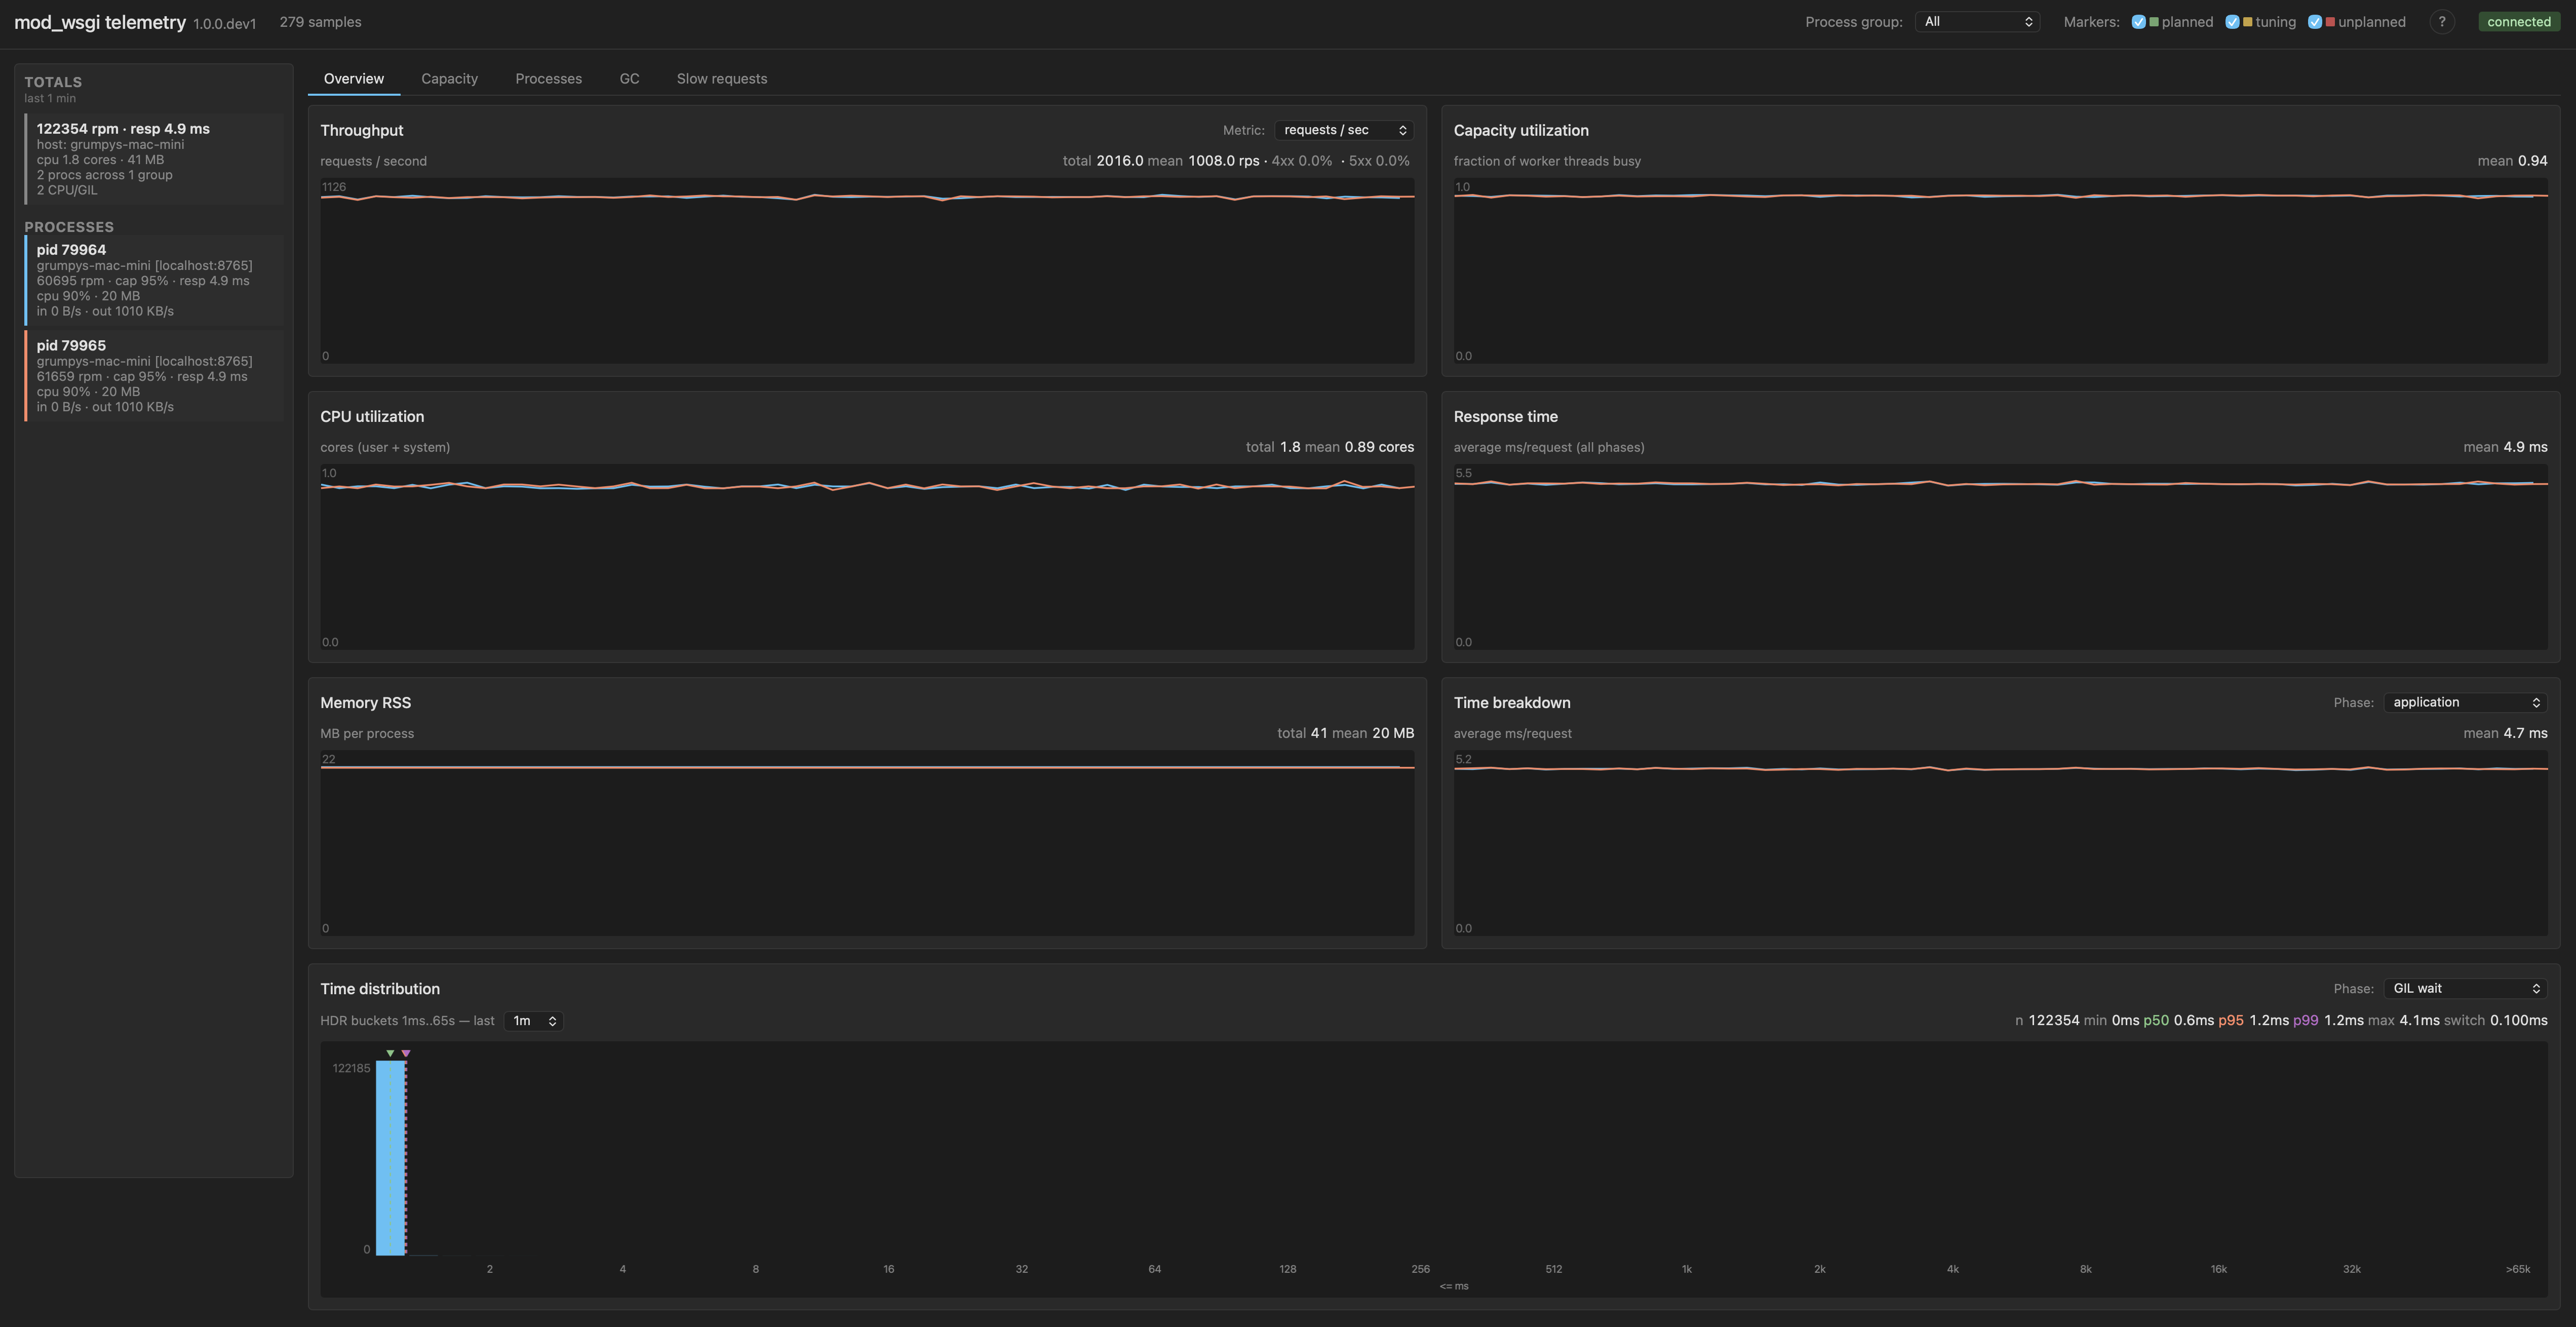Click the TOTALS heading

click(53, 82)
